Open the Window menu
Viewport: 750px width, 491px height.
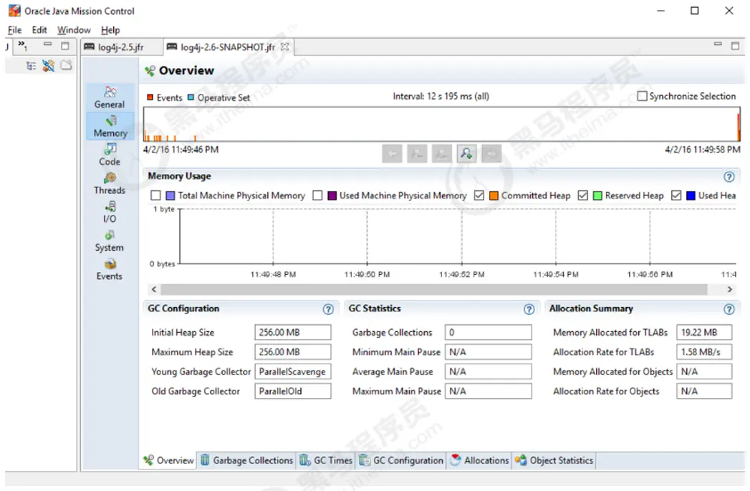click(74, 30)
